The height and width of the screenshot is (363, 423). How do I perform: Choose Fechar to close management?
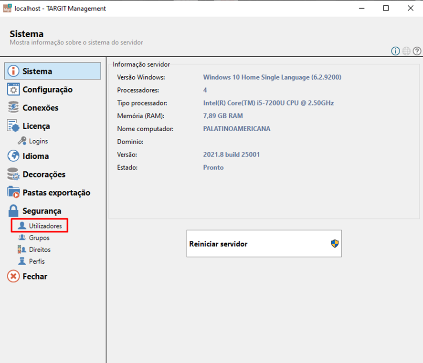(x=35, y=277)
